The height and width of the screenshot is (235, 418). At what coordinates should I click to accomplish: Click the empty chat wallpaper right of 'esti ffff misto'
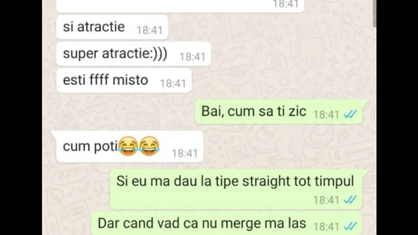(x=280, y=80)
